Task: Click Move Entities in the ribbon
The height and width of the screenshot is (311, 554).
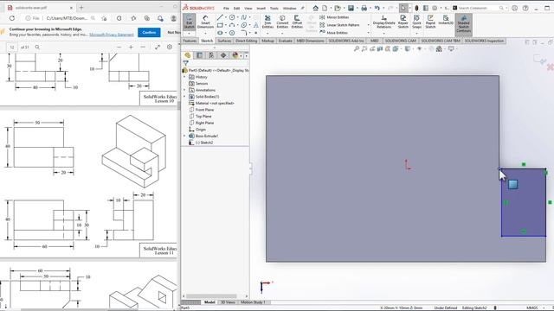Action: 334,33
